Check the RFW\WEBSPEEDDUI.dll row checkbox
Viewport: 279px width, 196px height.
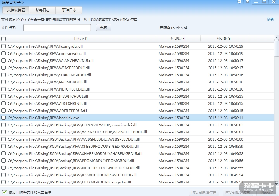[x=4, y=68]
